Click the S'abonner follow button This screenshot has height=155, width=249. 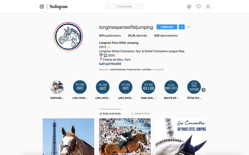167,27
